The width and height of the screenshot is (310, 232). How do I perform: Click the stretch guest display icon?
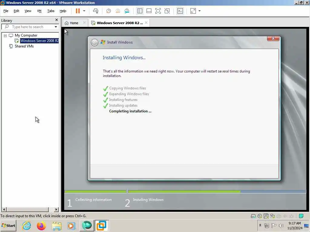[193, 11]
